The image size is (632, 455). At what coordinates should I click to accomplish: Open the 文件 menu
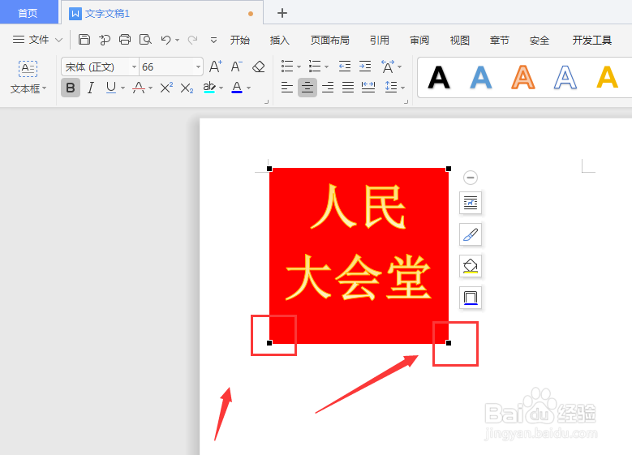tap(37, 40)
